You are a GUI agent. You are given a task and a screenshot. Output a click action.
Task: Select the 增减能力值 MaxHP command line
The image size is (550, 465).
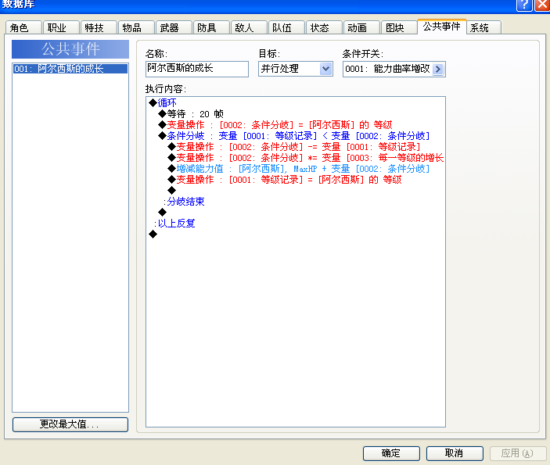click(x=299, y=169)
